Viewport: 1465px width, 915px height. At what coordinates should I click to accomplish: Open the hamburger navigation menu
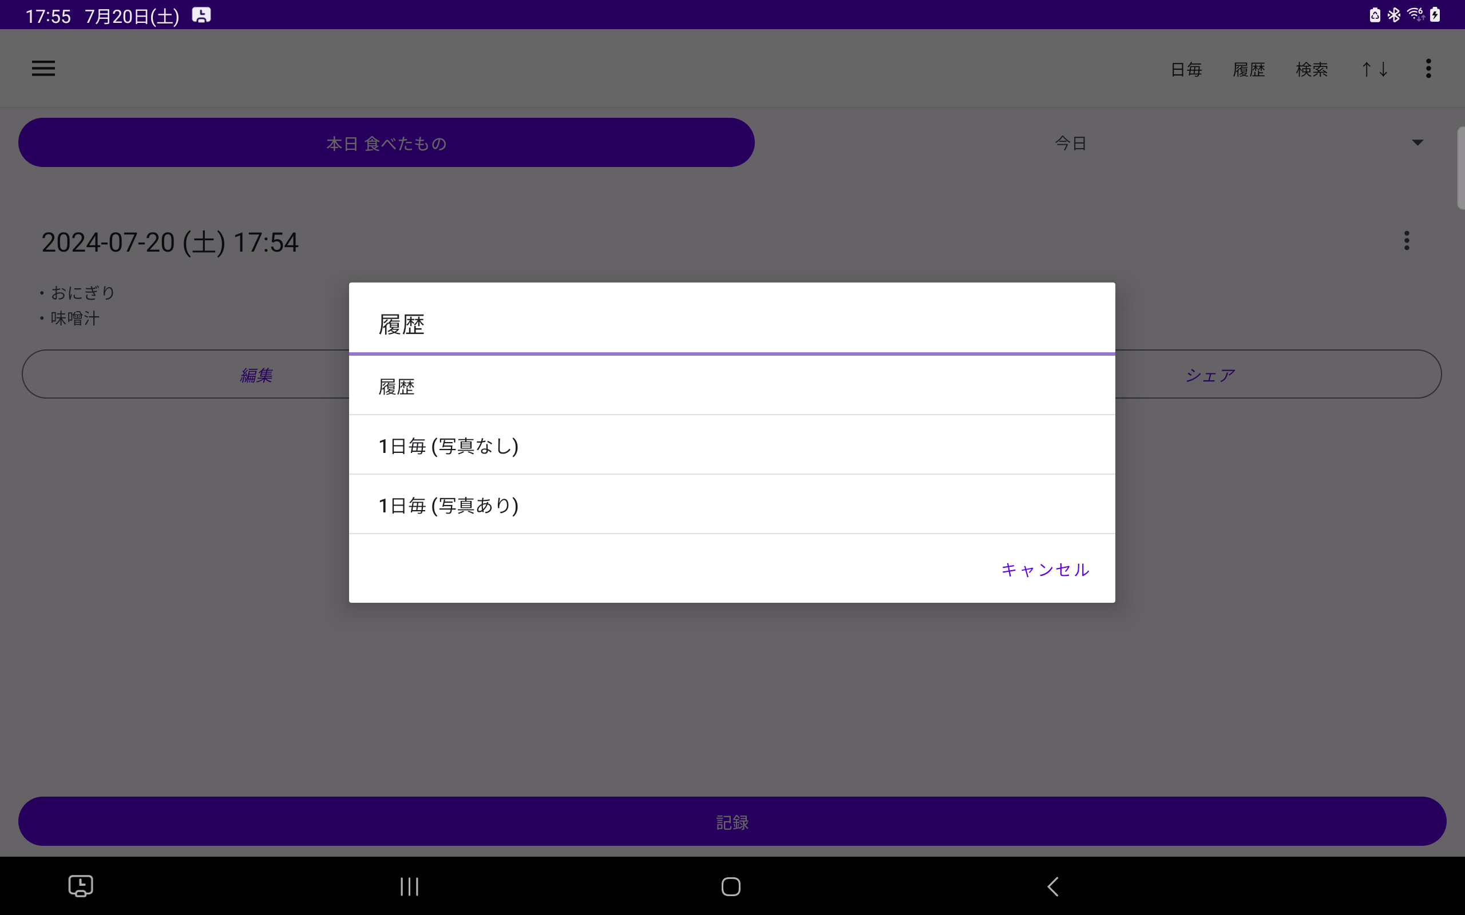(43, 69)
